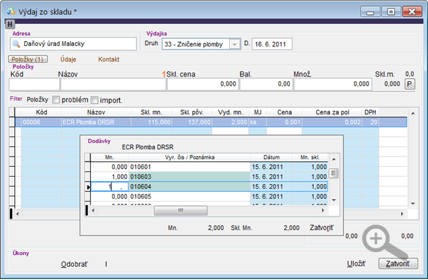Click the Odobrať action
This screenshot has width=428, height=280.
coord(74,264)
